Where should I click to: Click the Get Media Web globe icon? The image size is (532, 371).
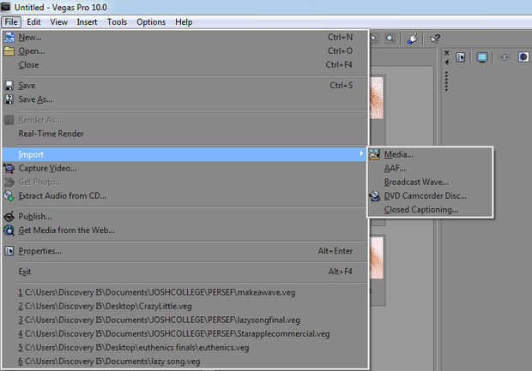9,230
